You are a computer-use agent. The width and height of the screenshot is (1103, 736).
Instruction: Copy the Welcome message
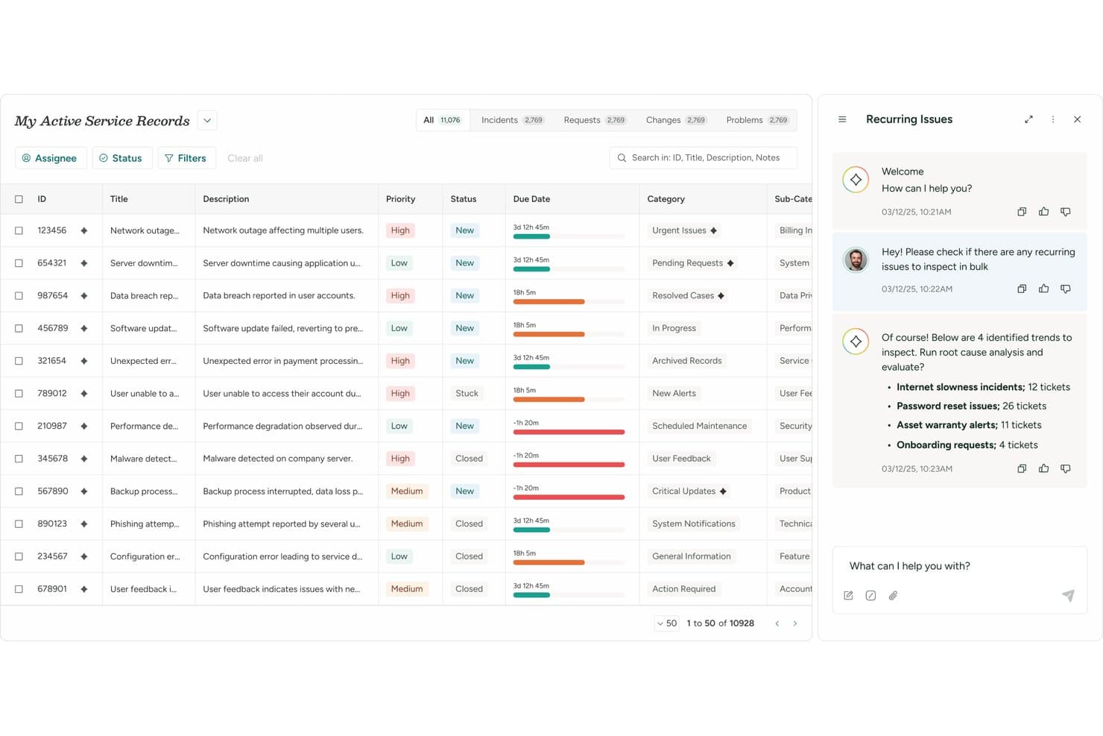[x=1022, y=212]
